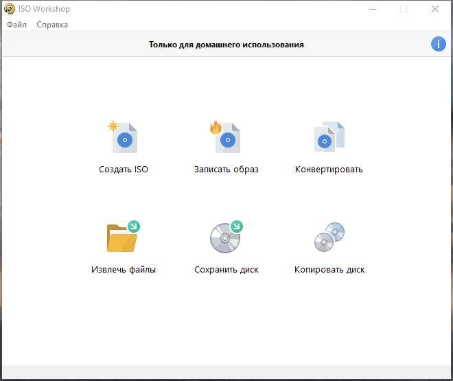
Task: Click the Только для домашнего использования banner text
Action: point(226,45)
